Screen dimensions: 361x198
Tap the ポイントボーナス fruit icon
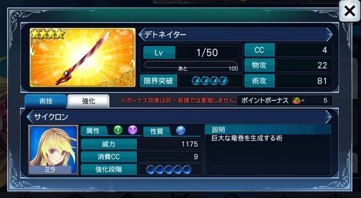[297, 101]
